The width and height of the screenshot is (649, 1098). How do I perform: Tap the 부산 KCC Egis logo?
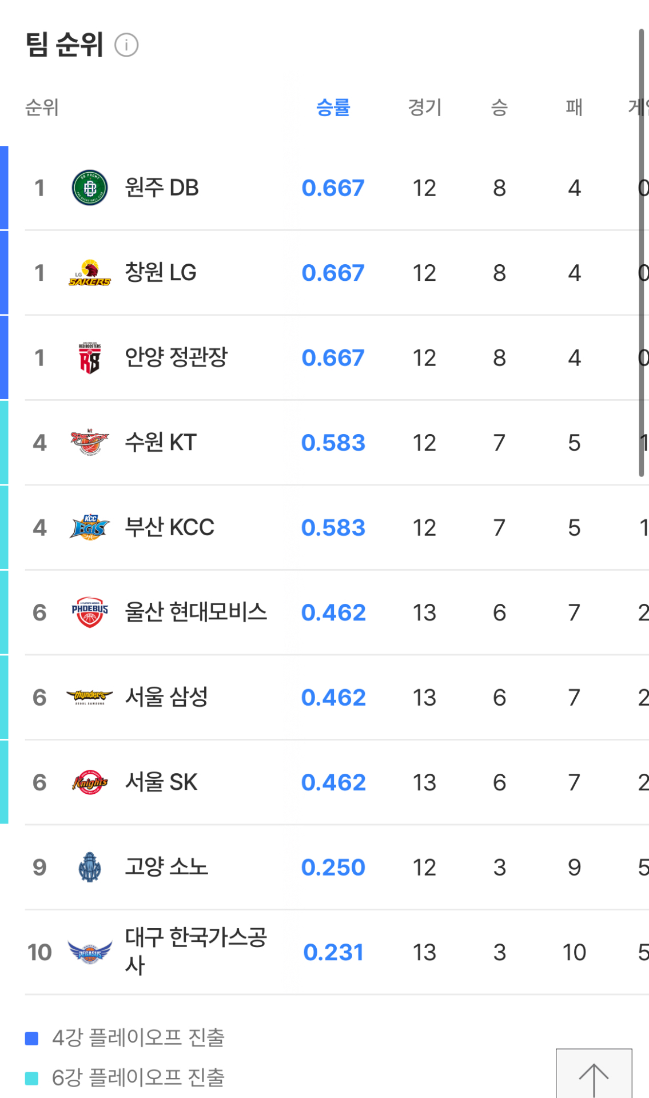click(90, 527)
